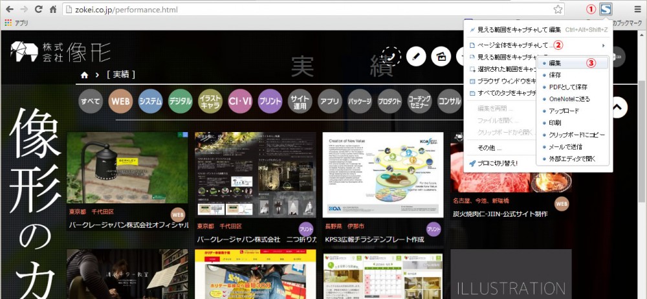Select the コンサル category circle
The image size is (647, 299).
click(x=450, y=101)
